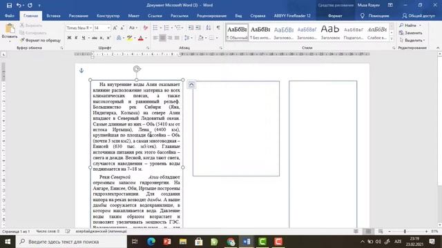The height and width of the screenshot is (248, 442).
Task: Switch to the Вставка (Insert) tab
Action: 53,16
